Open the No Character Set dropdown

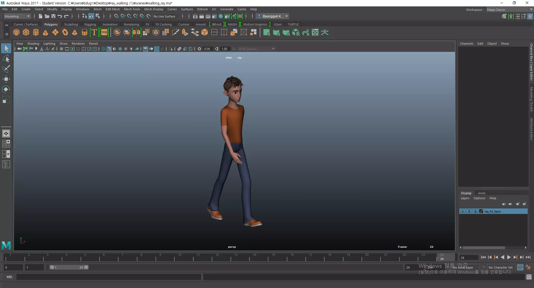point(501,267)
